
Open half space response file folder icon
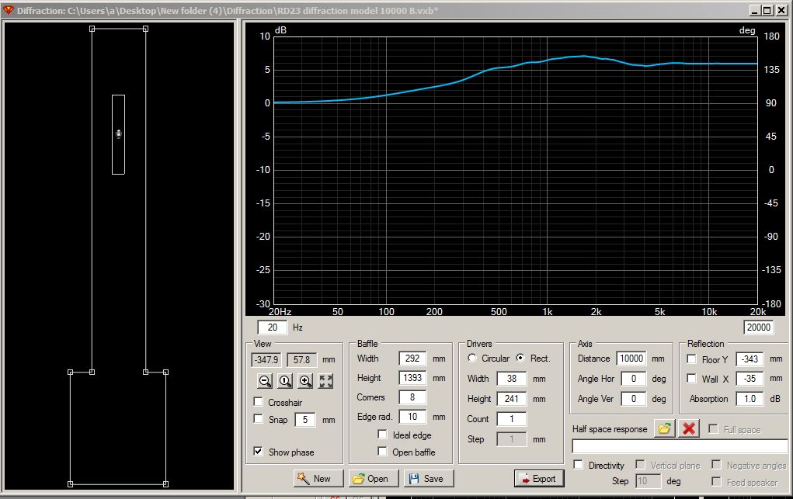pyautogui.click(x=663, y=428)
